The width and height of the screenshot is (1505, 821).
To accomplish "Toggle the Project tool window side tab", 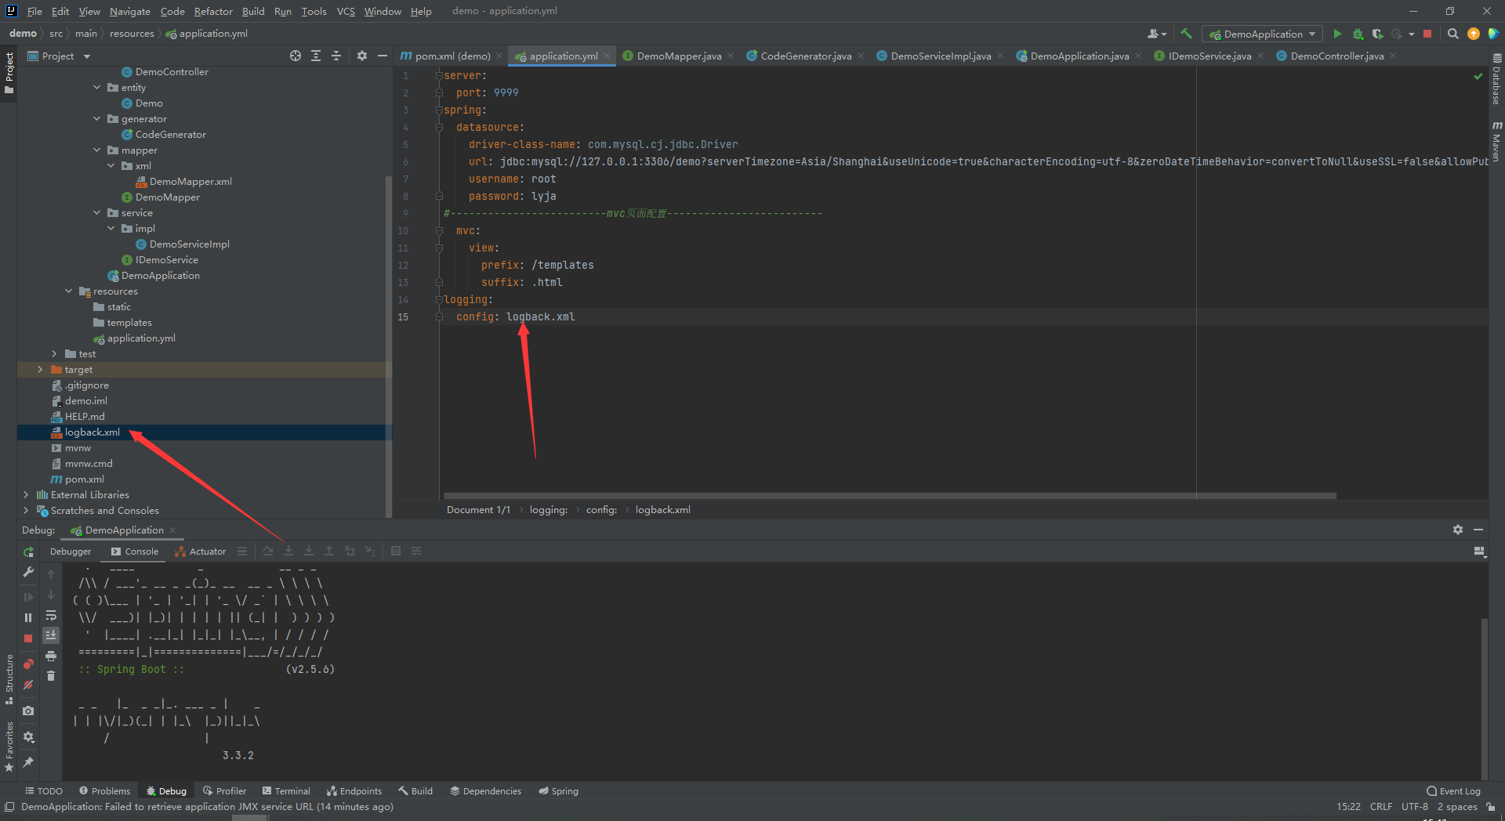I will tap(9, 72).
